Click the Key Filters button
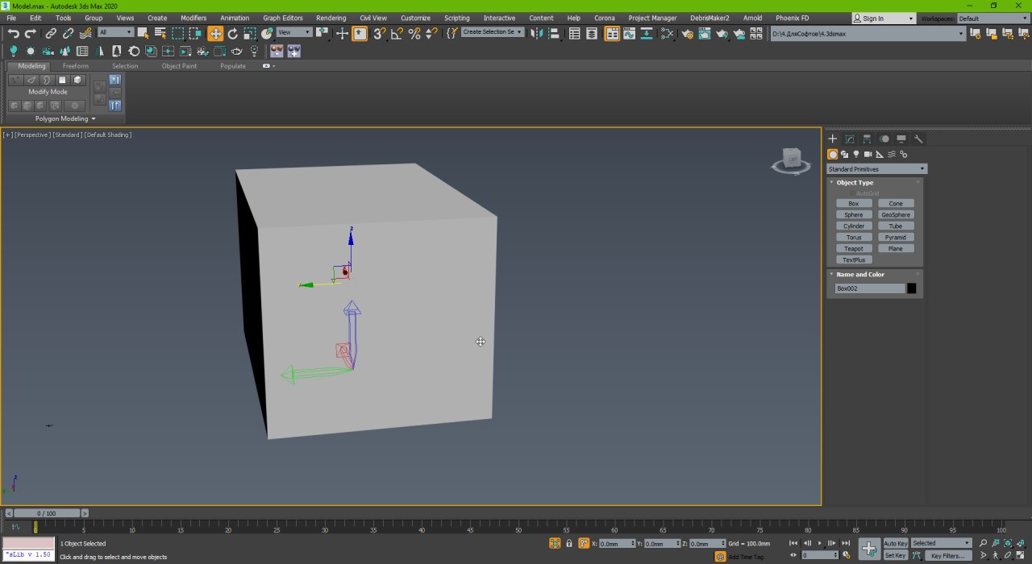 click(947, 556)
